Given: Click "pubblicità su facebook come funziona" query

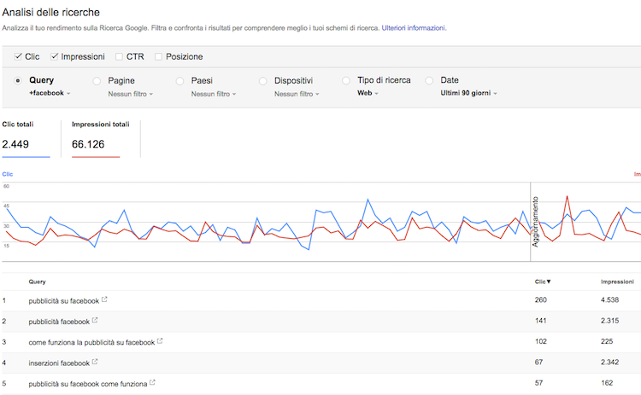Looking at the screenshot, I should click(x=88, y=384).
